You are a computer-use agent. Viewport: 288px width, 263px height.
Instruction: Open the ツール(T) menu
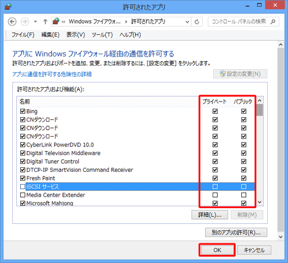(102, 35)
